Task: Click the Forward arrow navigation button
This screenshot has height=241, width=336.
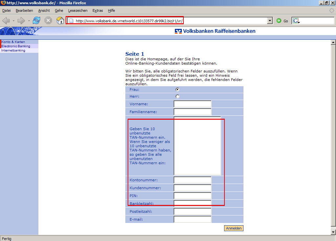Action: coord(21,21)
